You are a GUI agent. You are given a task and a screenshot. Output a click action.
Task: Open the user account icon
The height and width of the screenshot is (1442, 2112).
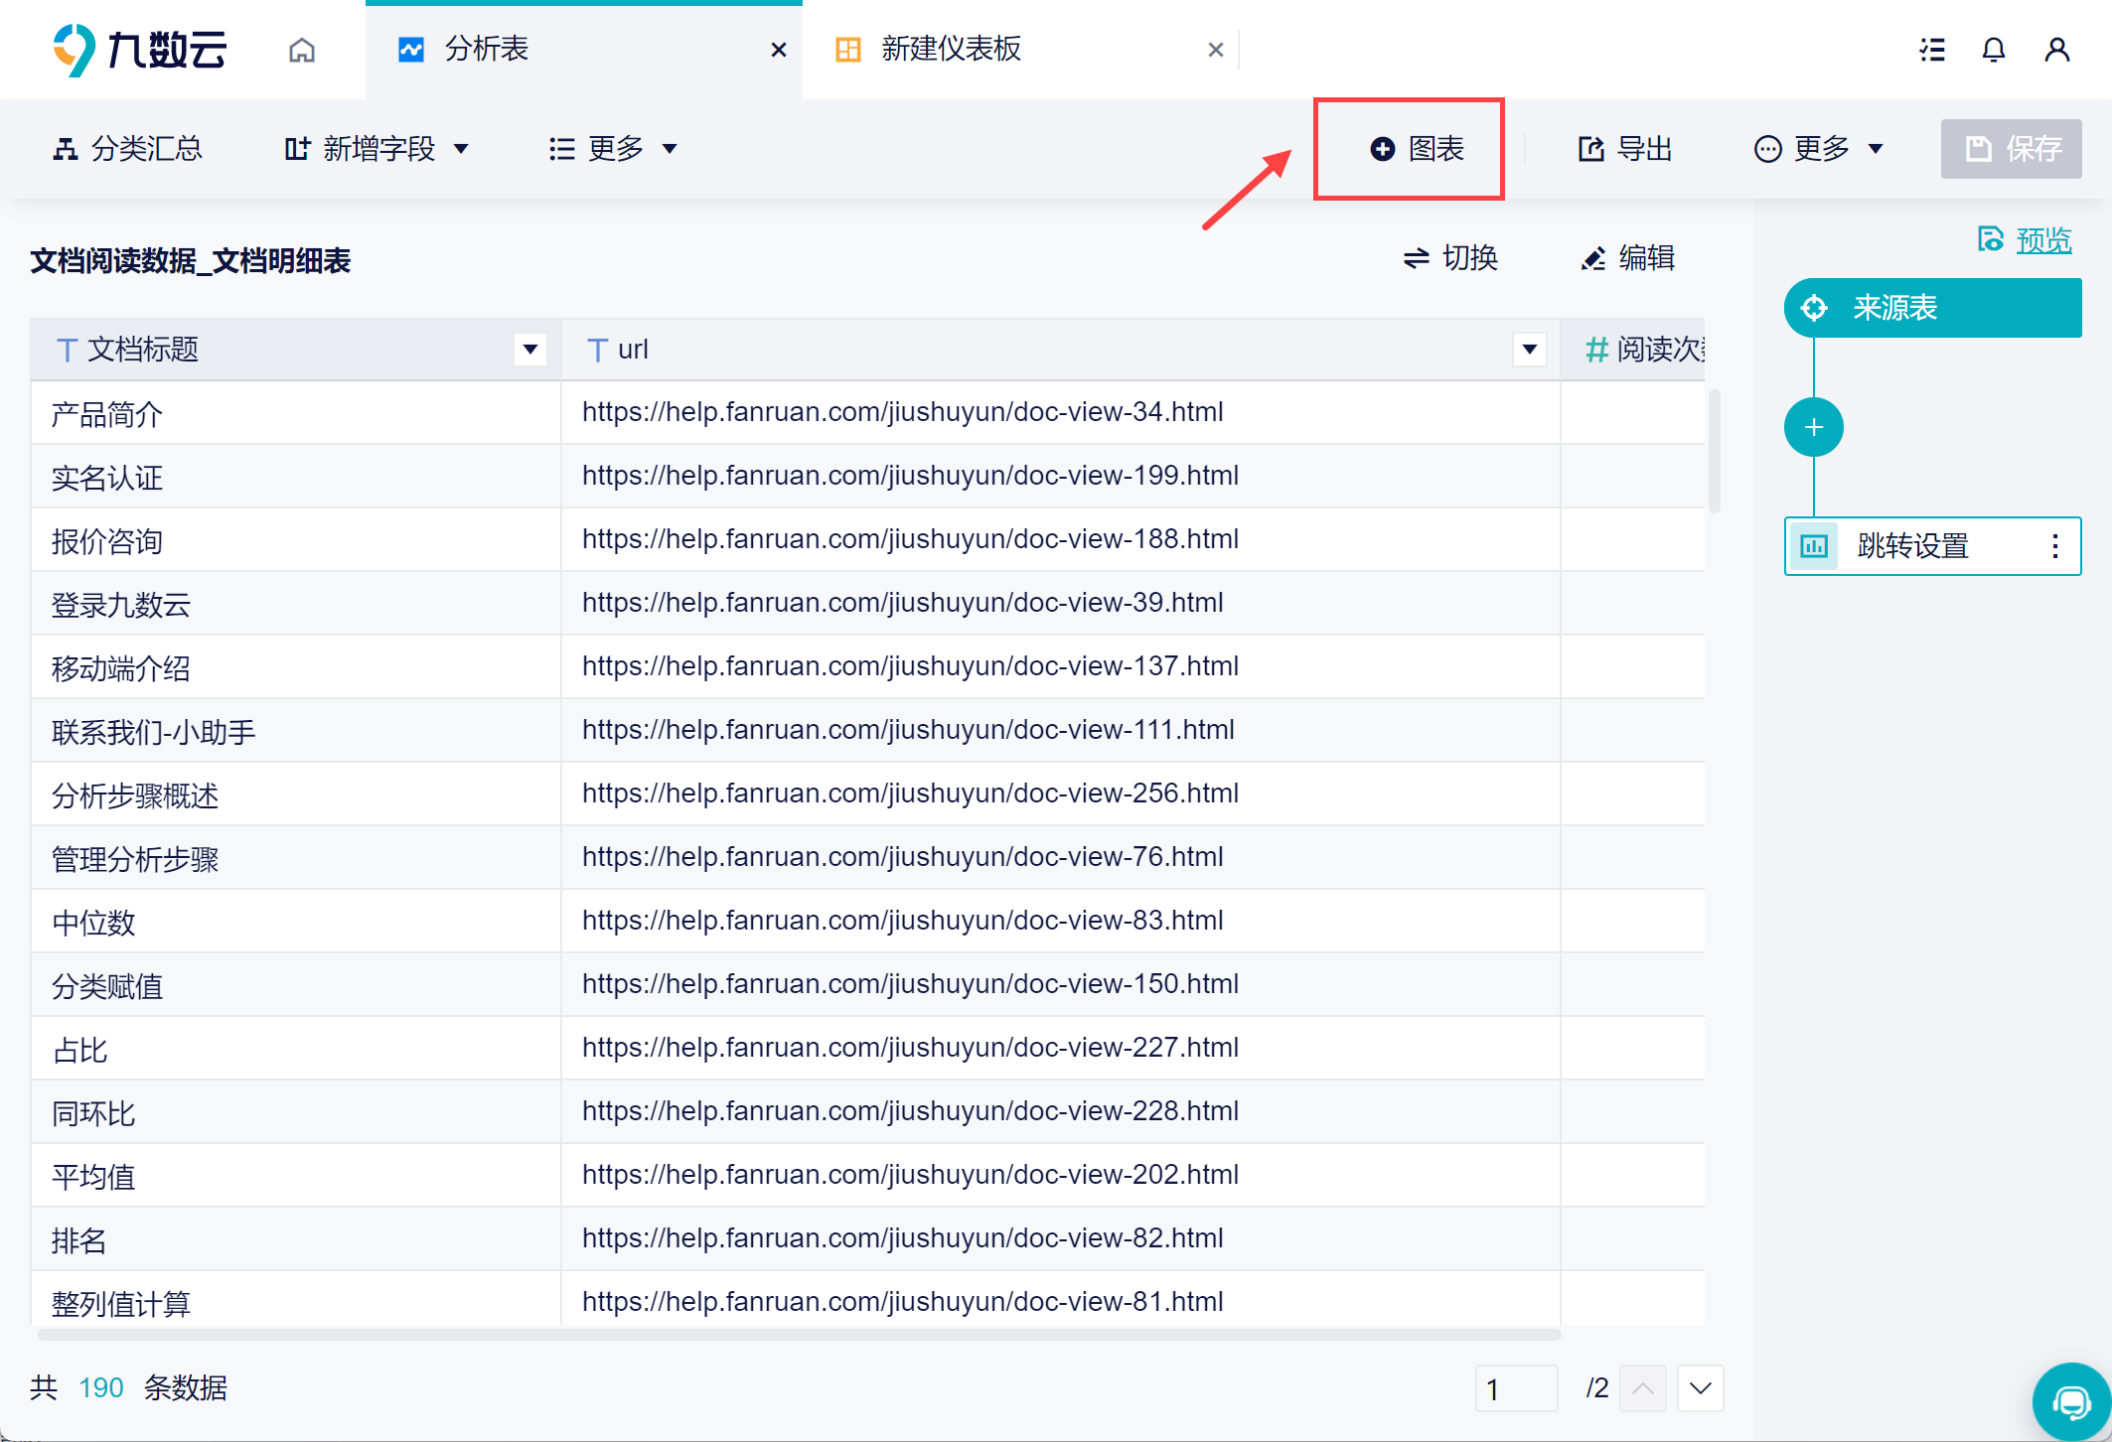point(2056,50)
